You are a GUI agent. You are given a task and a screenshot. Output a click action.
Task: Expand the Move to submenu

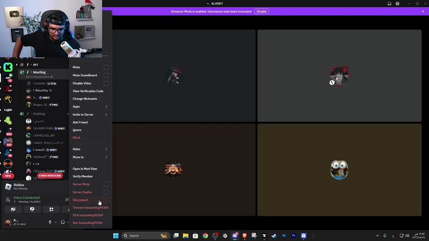pyautogui.click(x=90, y=157)
